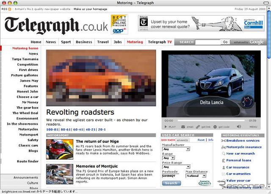Open the 100-81 ugliest cars link
This screenshot has height=194, width=271.
pyautogui.click(x=52, y=130)
